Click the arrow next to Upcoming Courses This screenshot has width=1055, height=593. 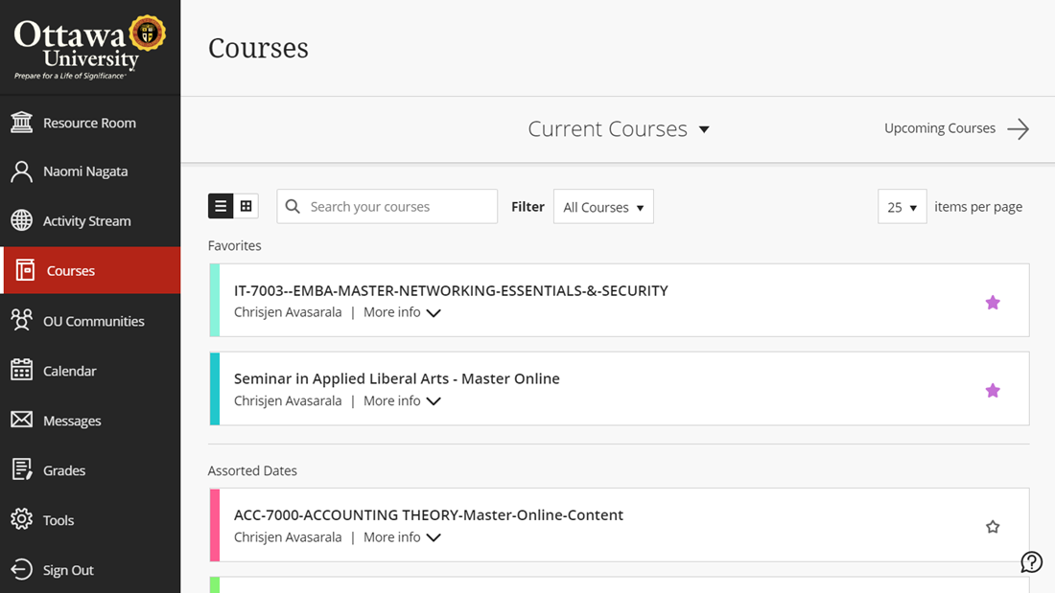coord(1018,129)
